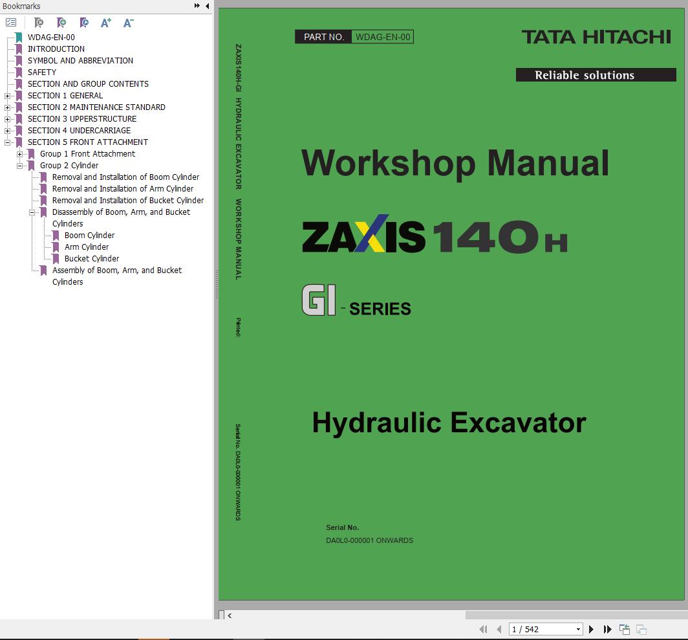
Task: Collapse Disassembly of Boom, Arm, and Bucket Cylinders
Action: click(32, 212)
